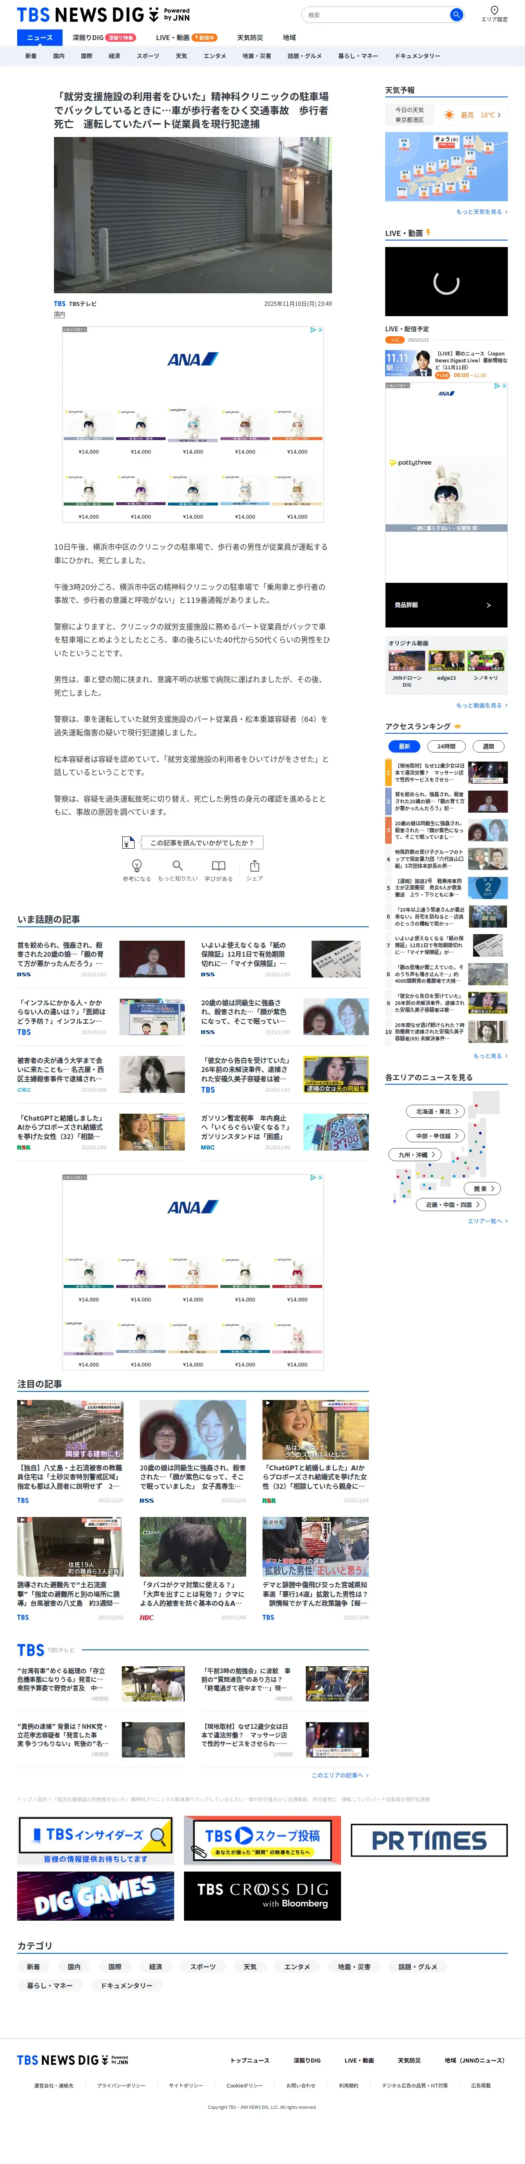The height and width of the screenshot is (2164, 525).
Task: Close the second ANA ad in the main column
Action: tap(320, 1178)
